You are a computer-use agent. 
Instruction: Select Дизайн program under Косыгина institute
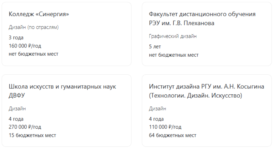click(157, 109)
